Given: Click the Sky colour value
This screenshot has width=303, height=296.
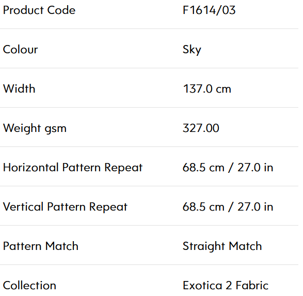Looking at the screenshot, I should 192,50.
